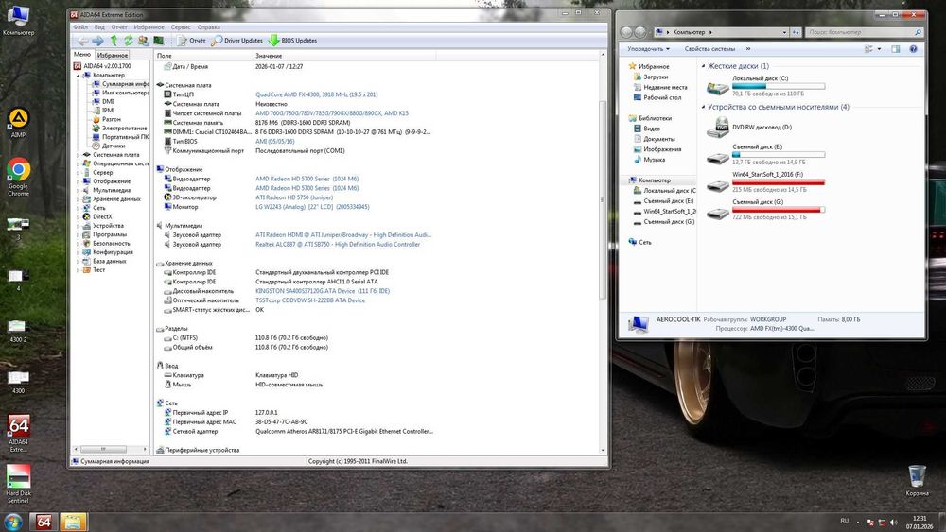The height and width of the screenshot is (532, 946).
Task: Click AIDA64 back navigation arrow
Action: [x=82, y=41]
